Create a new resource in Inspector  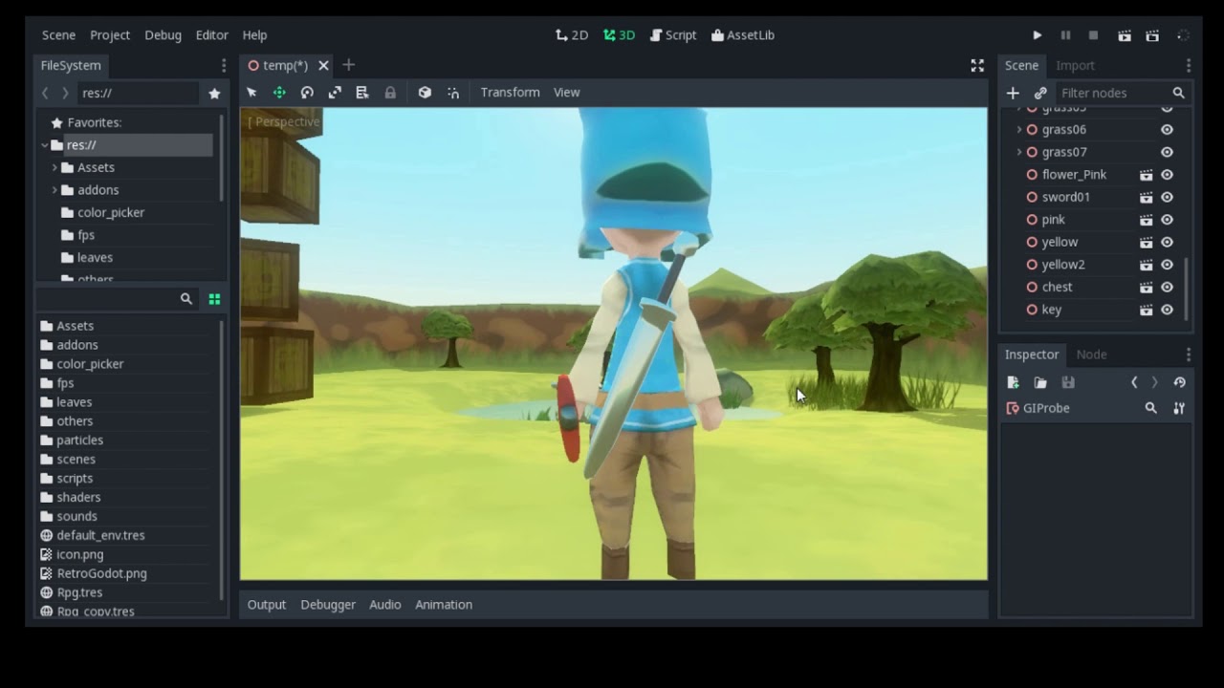(x=1013, y=383)
